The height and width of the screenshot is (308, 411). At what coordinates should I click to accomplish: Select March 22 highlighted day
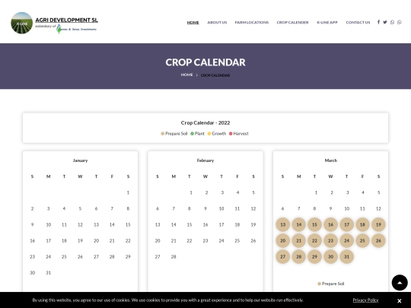click(x=314, y=240)
